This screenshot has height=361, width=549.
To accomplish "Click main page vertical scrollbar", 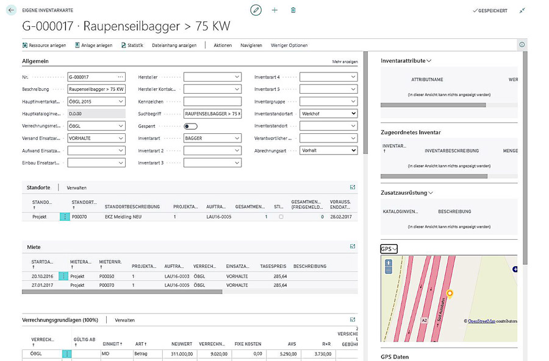I will [x=365, y=103].
